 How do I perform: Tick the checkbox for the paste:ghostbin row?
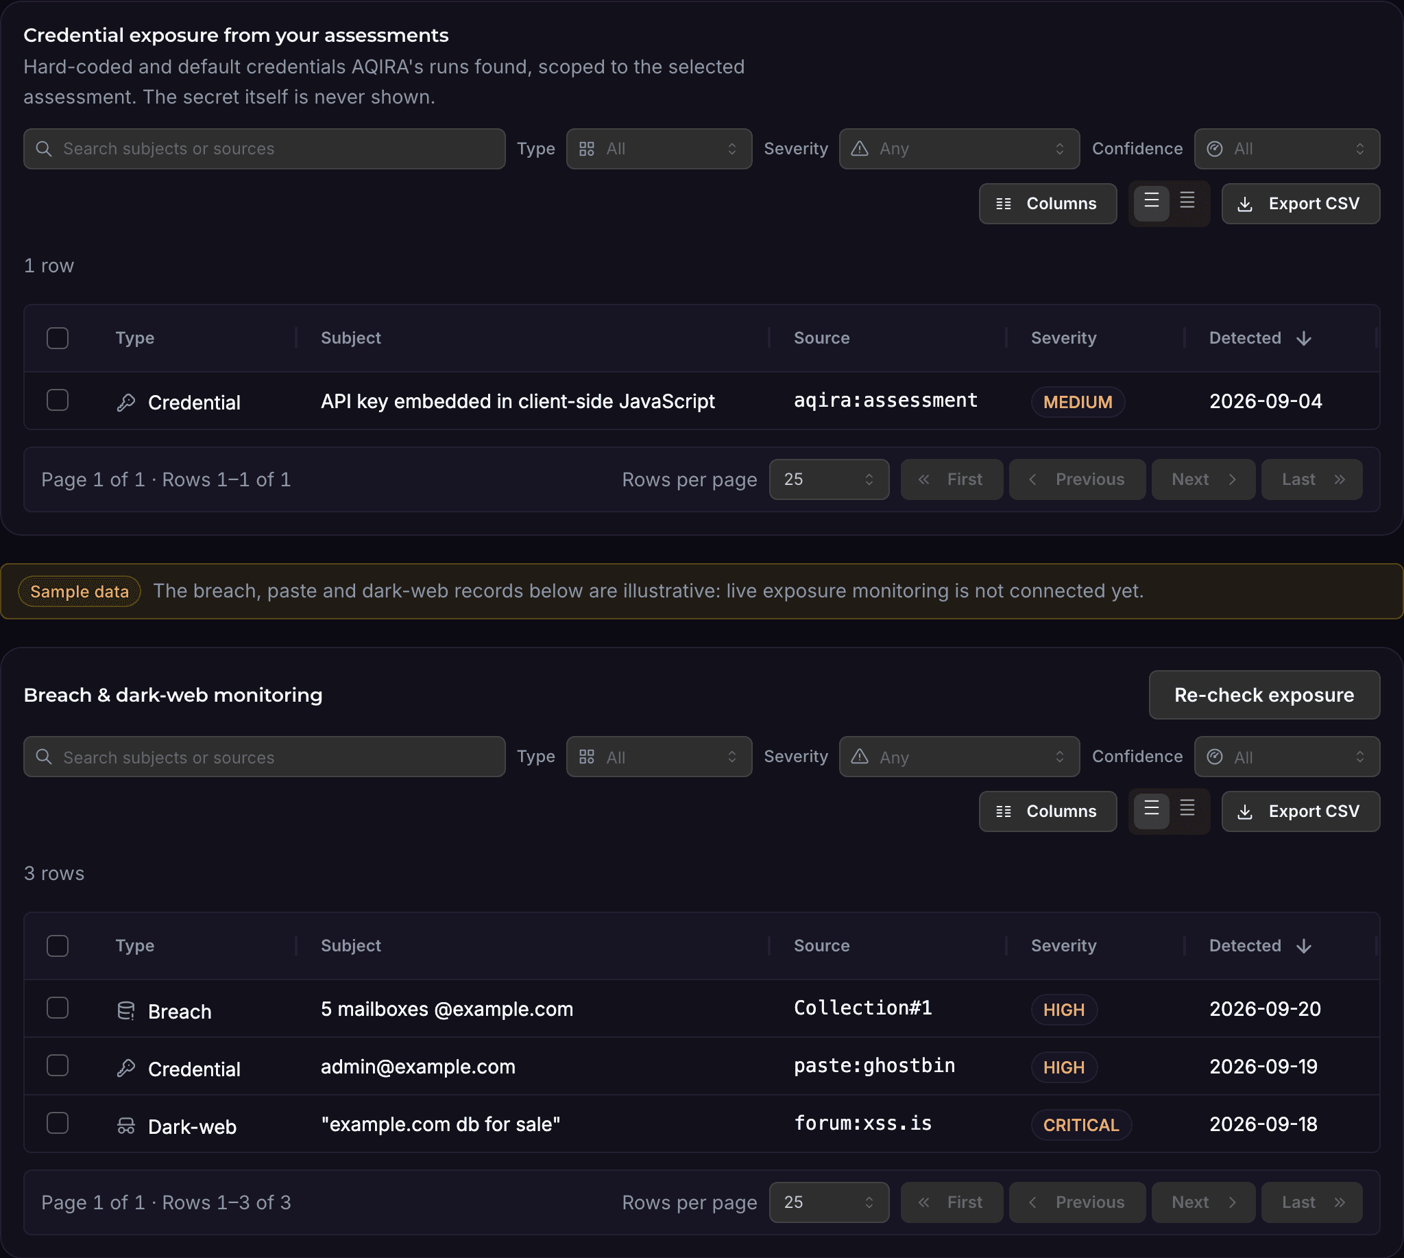[x=58, y=1065]
